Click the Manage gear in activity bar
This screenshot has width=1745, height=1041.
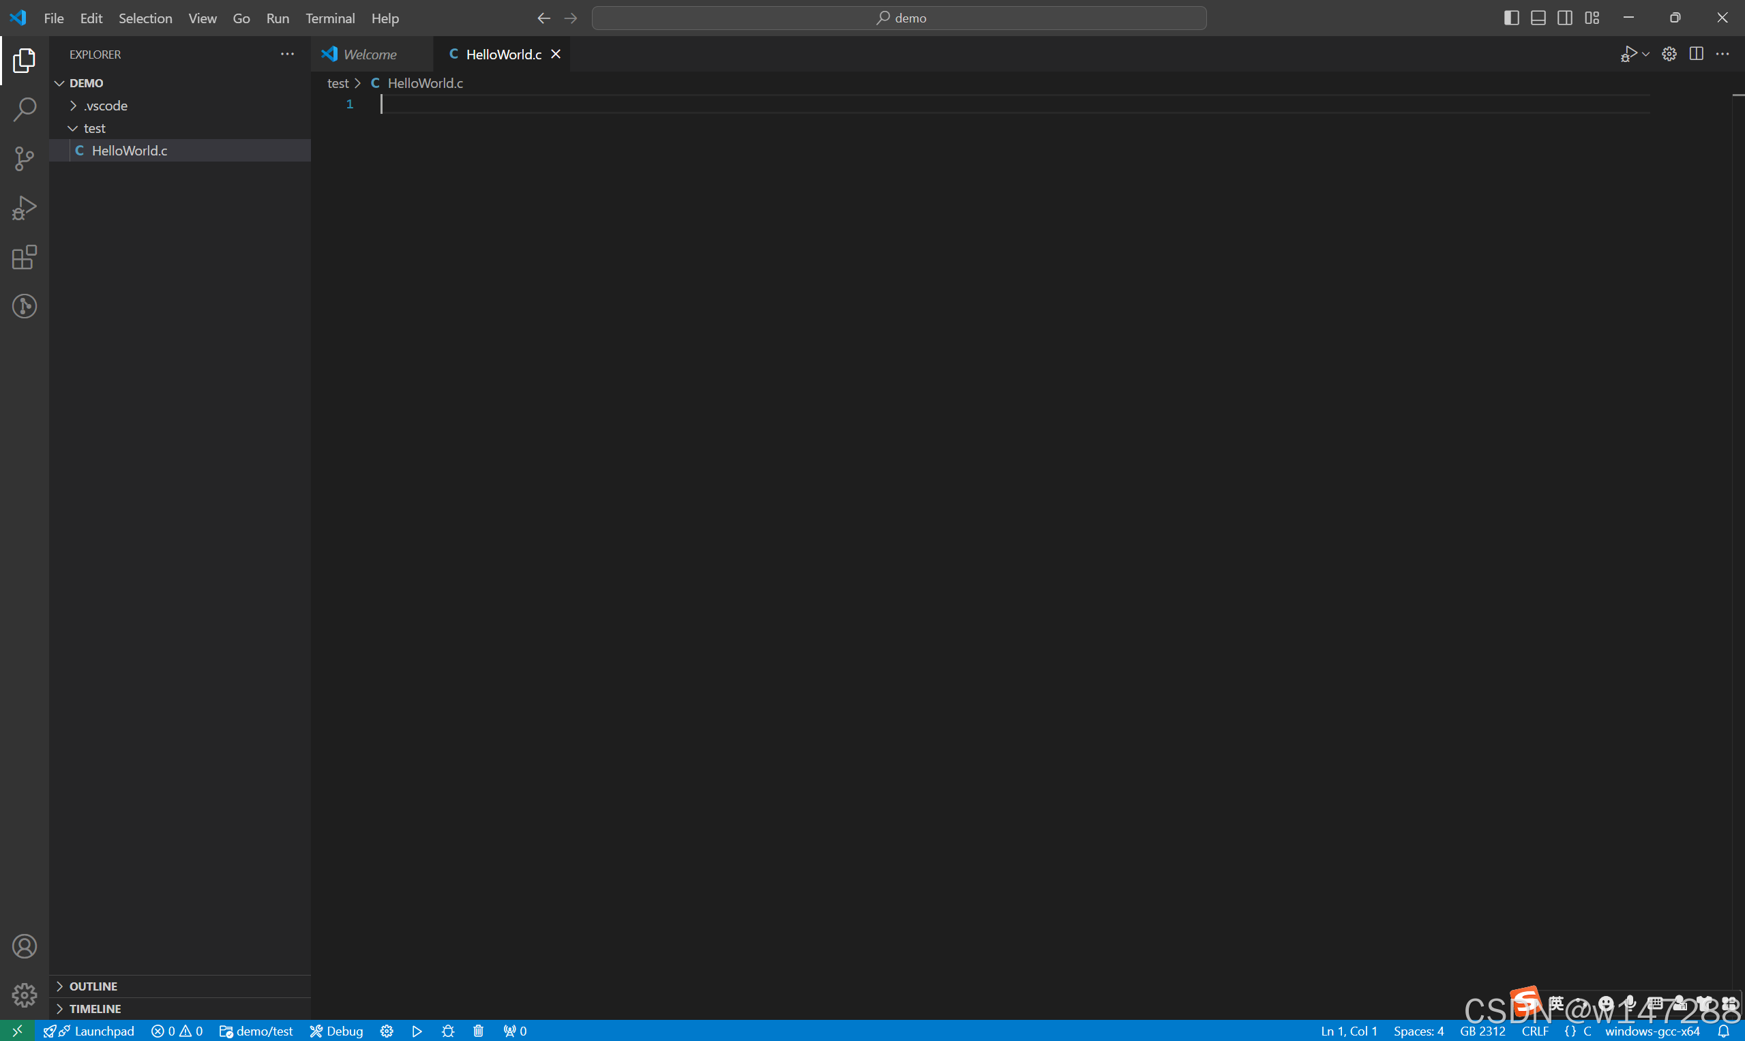coord(25,994)
